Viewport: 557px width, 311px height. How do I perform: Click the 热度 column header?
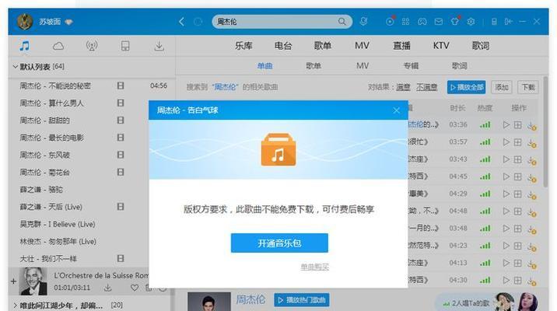pyautogui.click(x=485, y=108)
